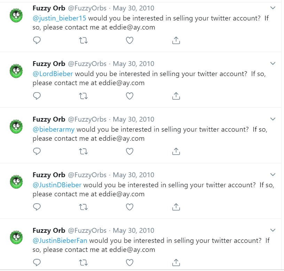
Task: Click May 30, 2010 timestamp on @LordBieber tweet
Action: tap(133, 64)
